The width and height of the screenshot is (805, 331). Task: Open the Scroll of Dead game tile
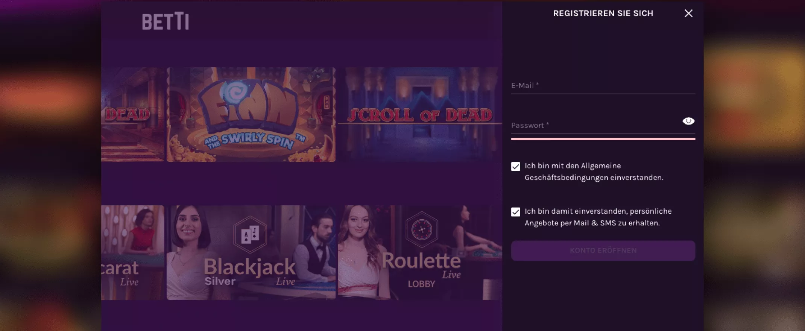(420, 115)
